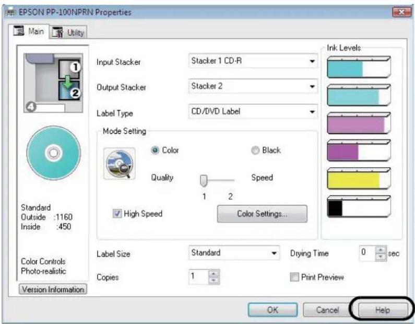Select the Color radio button
This screenshot has height=324, width=415.
tap(155, 150)
